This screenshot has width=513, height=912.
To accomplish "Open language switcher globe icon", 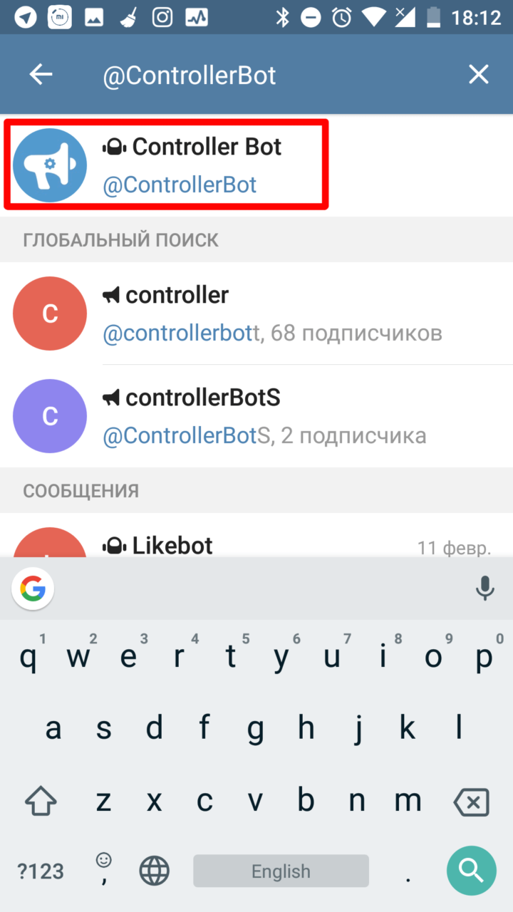I will click(154, 871).
